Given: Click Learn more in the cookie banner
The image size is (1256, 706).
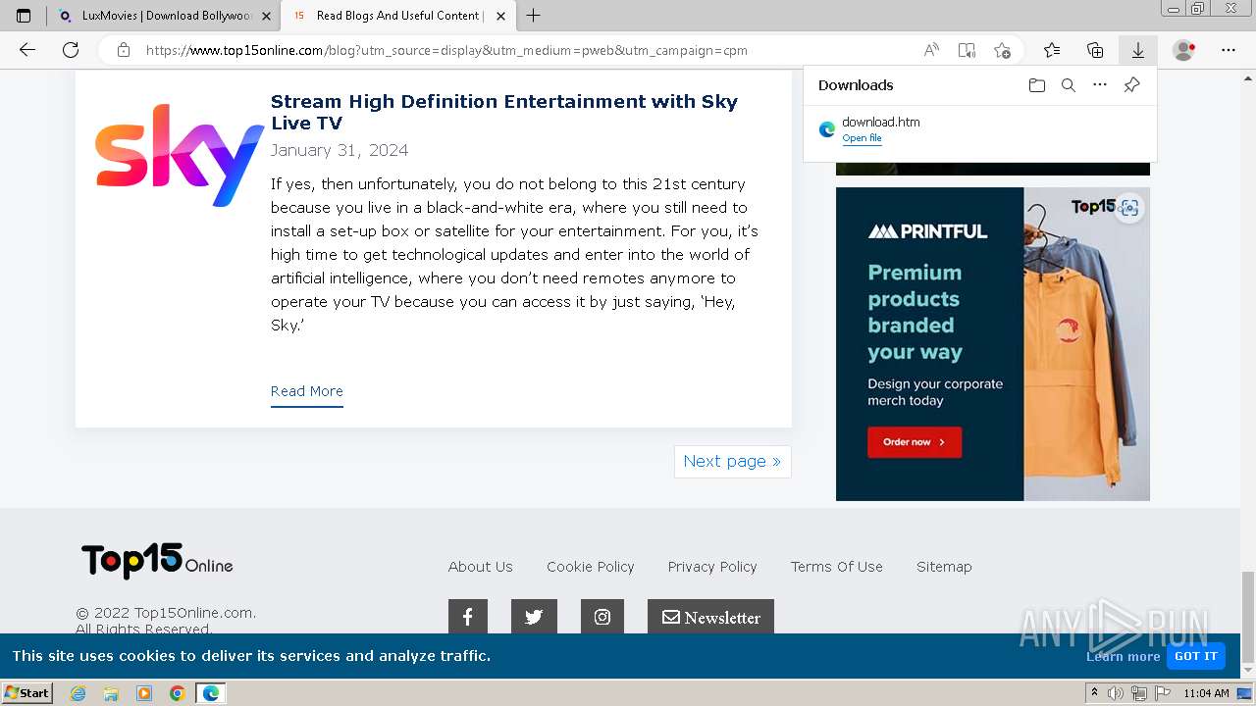Looking at the screenshot, I should tap(1123, 657).
